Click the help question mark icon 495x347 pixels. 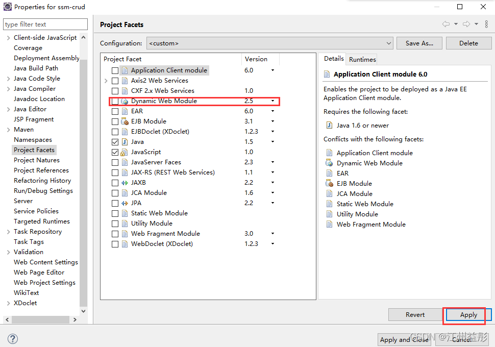13,339
